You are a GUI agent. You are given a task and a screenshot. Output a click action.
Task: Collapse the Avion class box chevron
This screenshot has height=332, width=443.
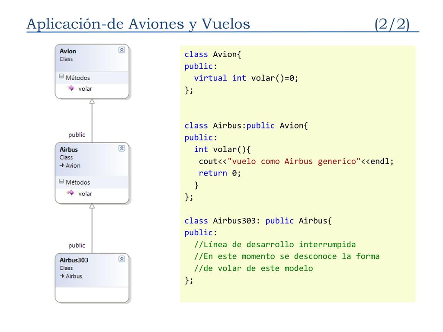pyautogui.click(x=122, y=50)
